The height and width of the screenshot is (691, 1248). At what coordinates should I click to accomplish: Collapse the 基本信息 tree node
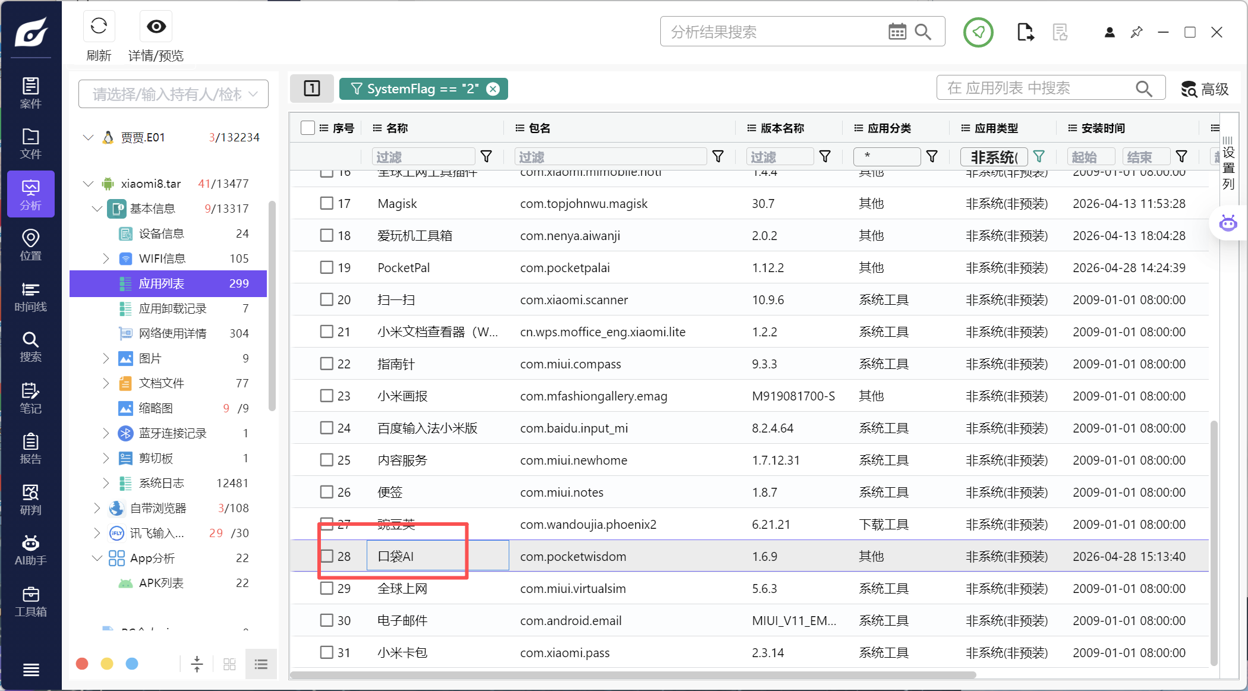[x=97, y=209]
